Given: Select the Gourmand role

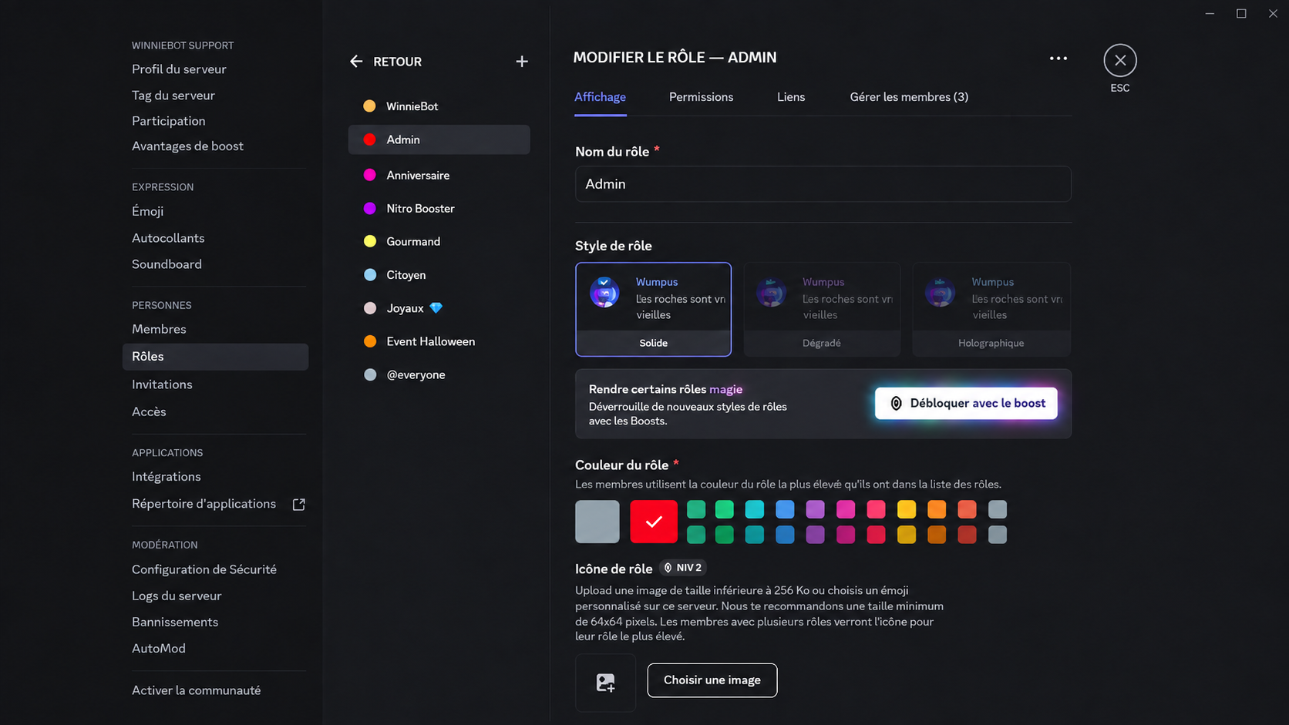Looking at the screenshot, I should [x=439, y=242].
